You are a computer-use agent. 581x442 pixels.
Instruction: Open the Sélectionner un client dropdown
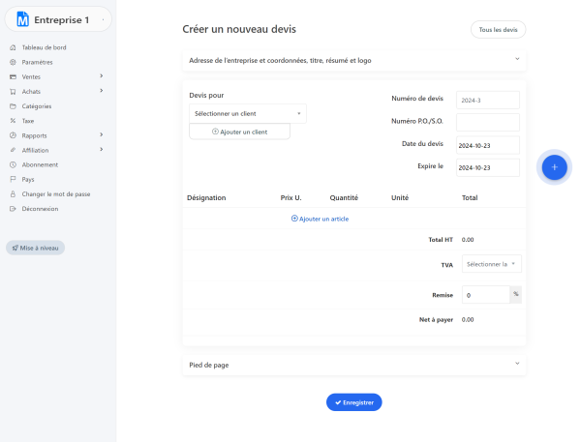click(x=248, y=113)
